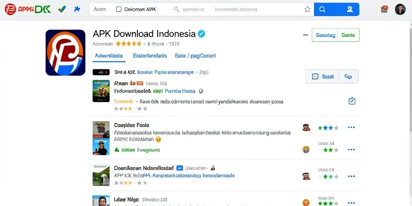Open three-dot menu in Doeyldan Fdola row

[x=351, y=128]
